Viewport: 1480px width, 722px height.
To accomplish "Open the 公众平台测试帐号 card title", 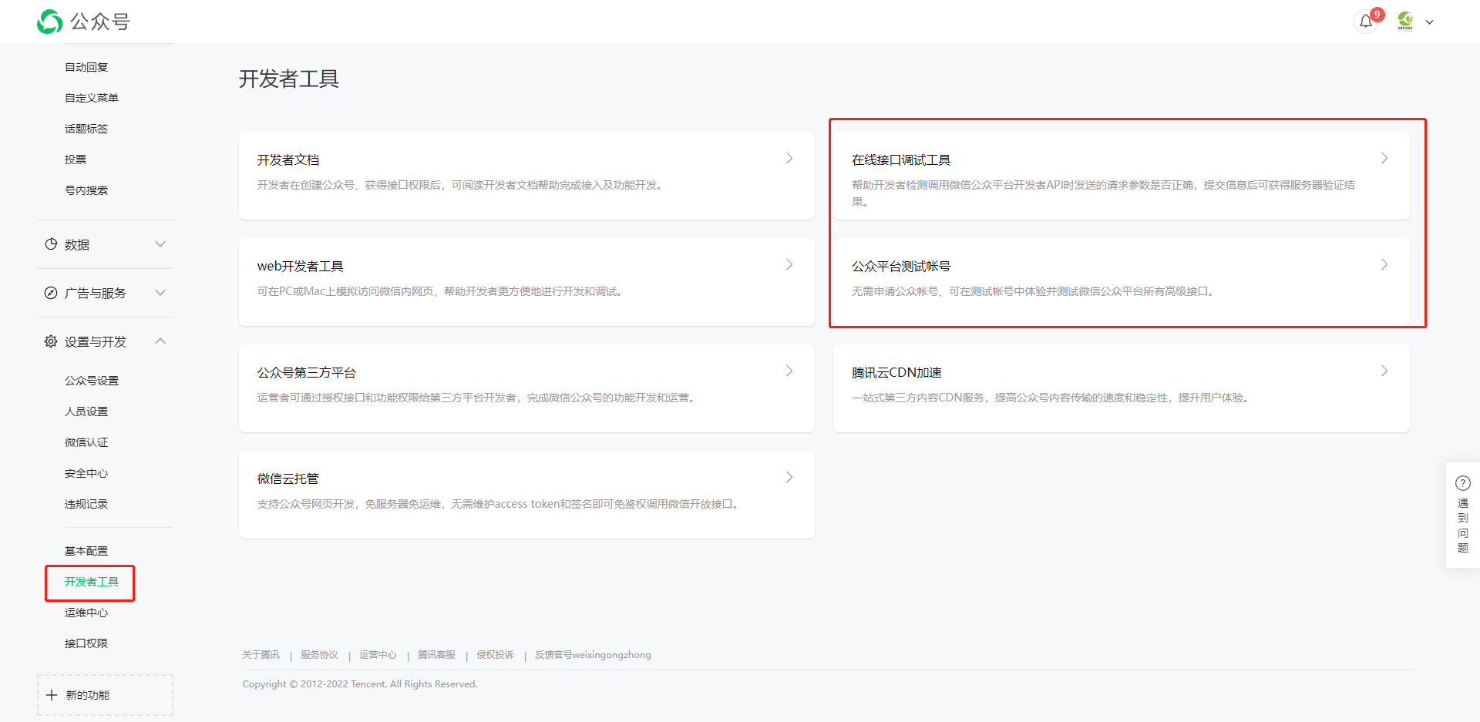I will point(901,266).
